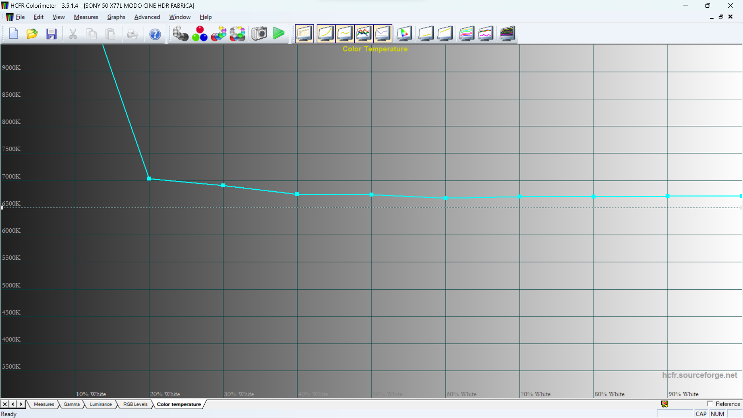This screenshot has width=743, height=418.
Task: Open saturation shift graph icon with pink line
Action: coord(486,34)
